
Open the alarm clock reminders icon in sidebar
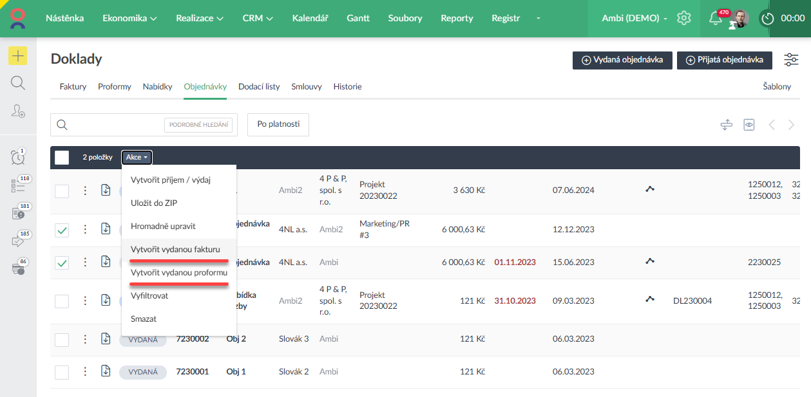pos(18,157)
